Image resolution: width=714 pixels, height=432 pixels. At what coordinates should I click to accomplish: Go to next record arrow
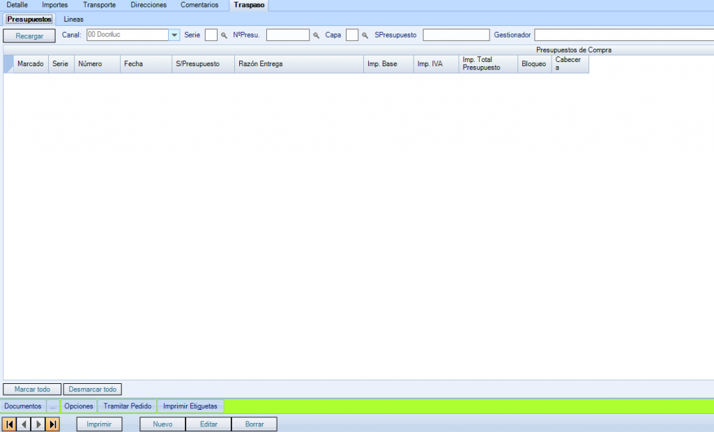(x=38, y=424)
